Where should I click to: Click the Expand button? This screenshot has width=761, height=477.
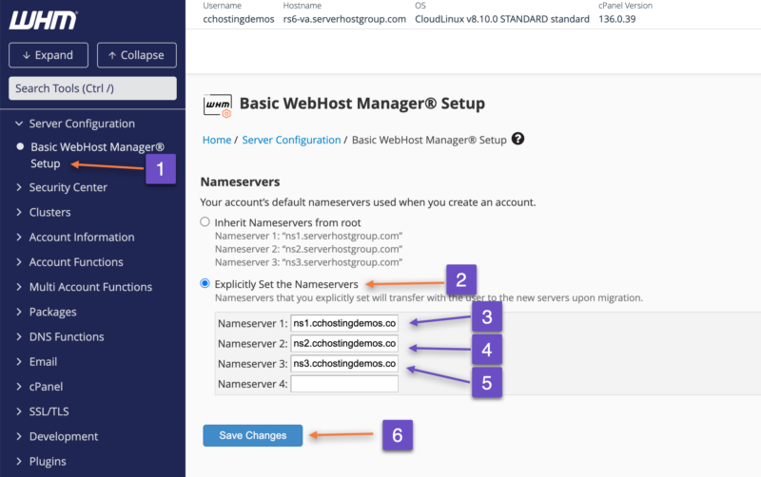[x=49, y=55]
